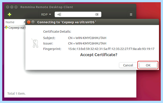
Task: Open the Remmina hamburger menu
Action: pyautogui.click(x=131, y=15)
